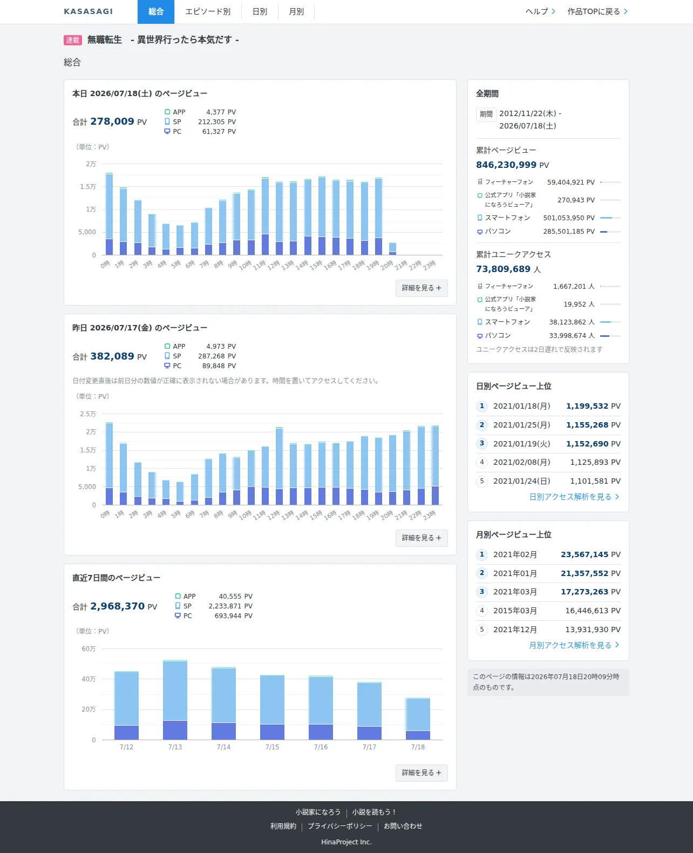Expand last 7 days details button
Image resolution: width=693 pixels, height=853 pixels.
pyautogui.click(x=422, y=773)
